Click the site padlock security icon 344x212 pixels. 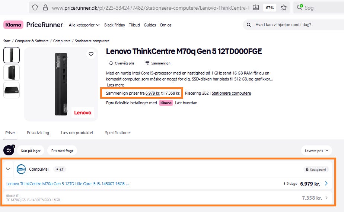[45, 7]
